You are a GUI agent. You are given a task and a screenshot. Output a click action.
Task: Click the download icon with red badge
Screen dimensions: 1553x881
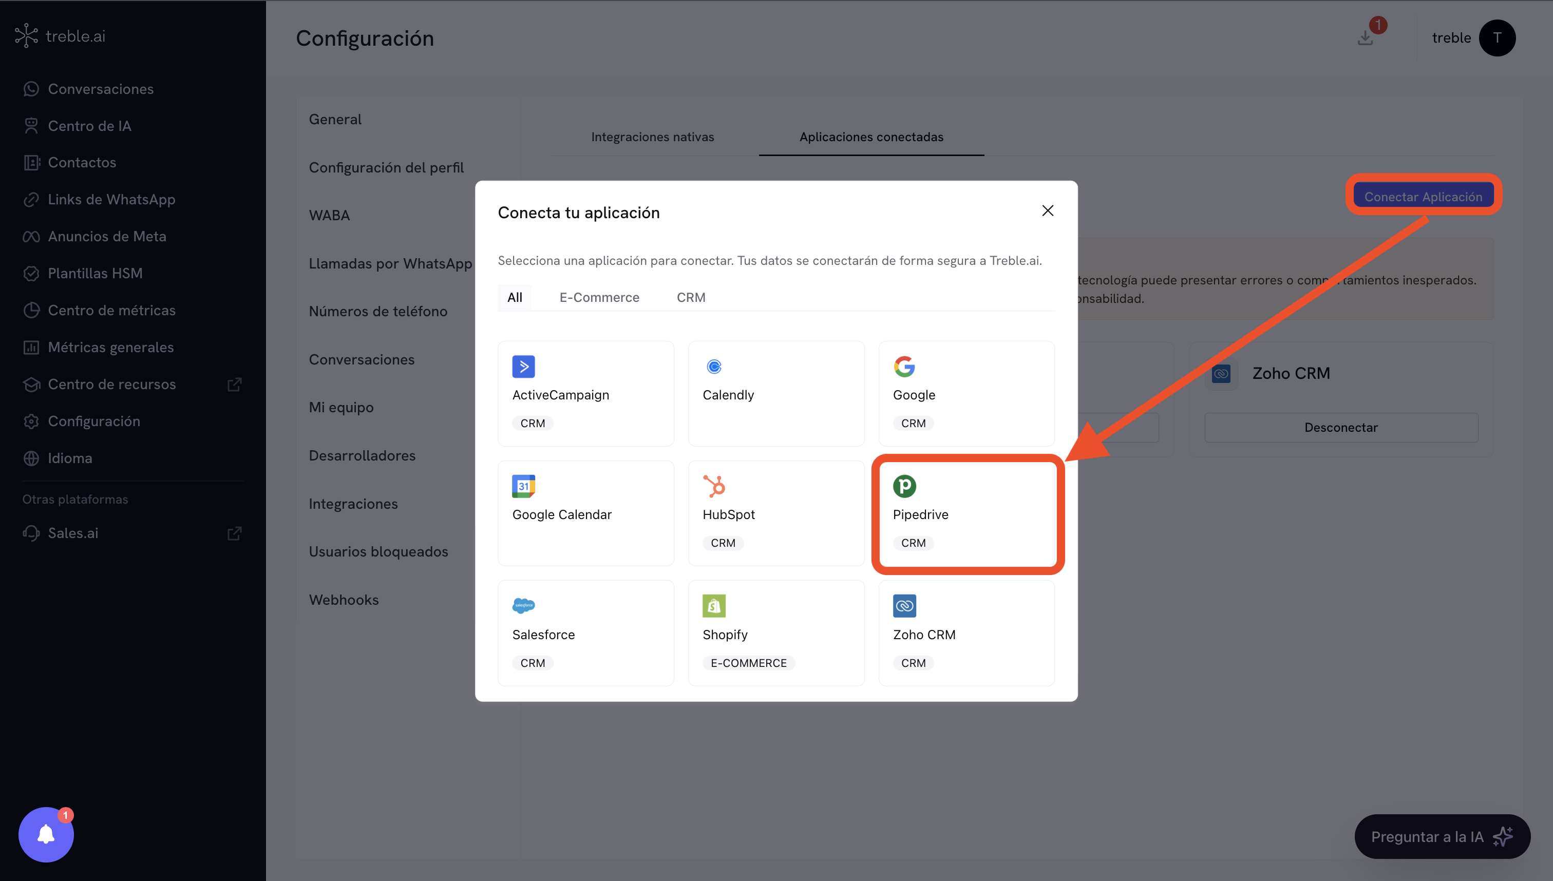(1366, 37)
